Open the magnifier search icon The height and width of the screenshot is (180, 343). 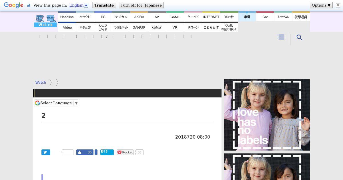click(299, 37)
